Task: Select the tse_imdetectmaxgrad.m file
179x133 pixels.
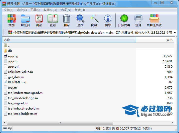Action: (25, 93)
